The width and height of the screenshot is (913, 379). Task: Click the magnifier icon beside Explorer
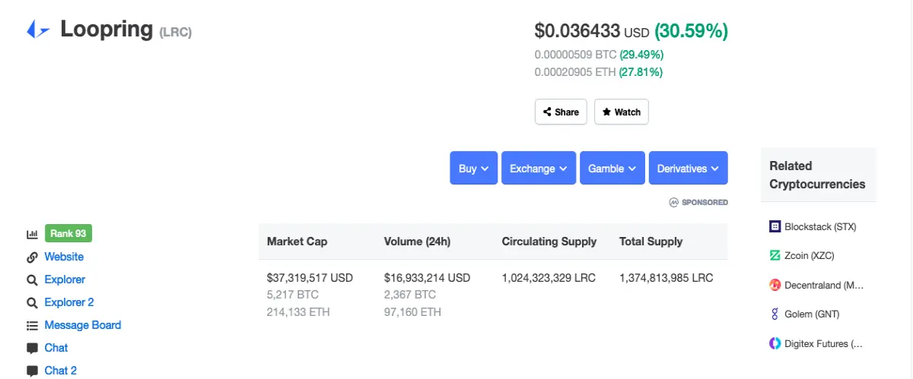coord(32,280)
